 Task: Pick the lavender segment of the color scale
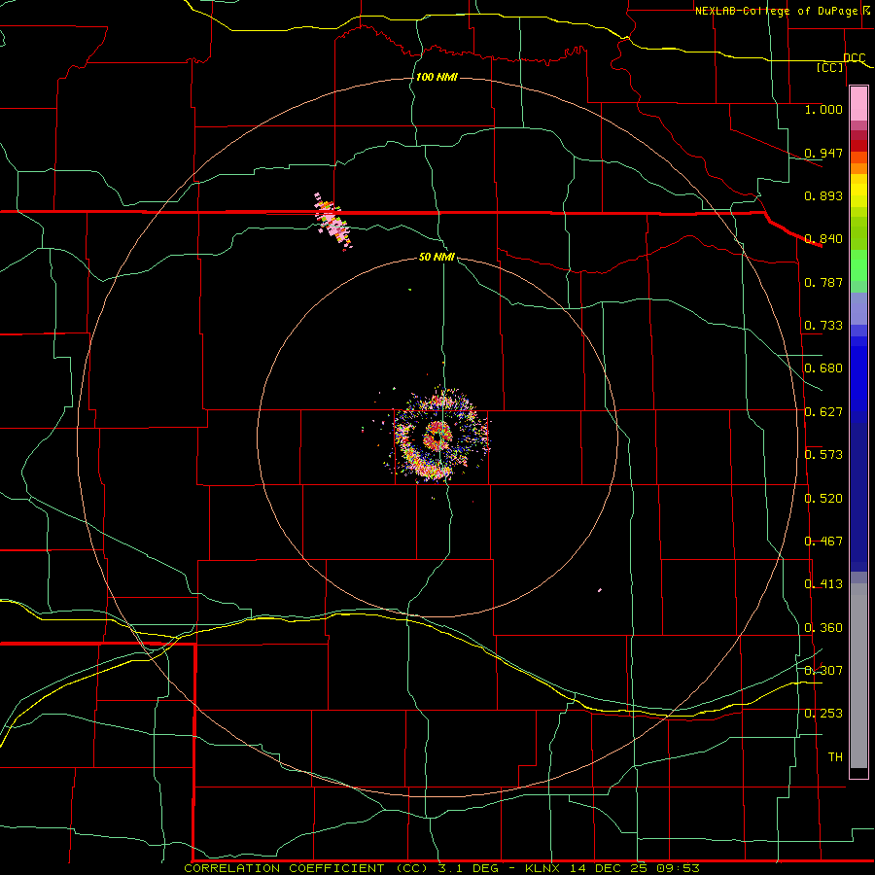click(x=858, y=308)
